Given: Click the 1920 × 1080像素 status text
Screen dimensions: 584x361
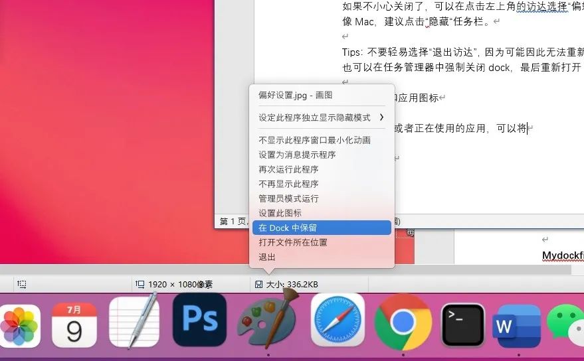Looking at the screenshot, I should pos(180,284).
